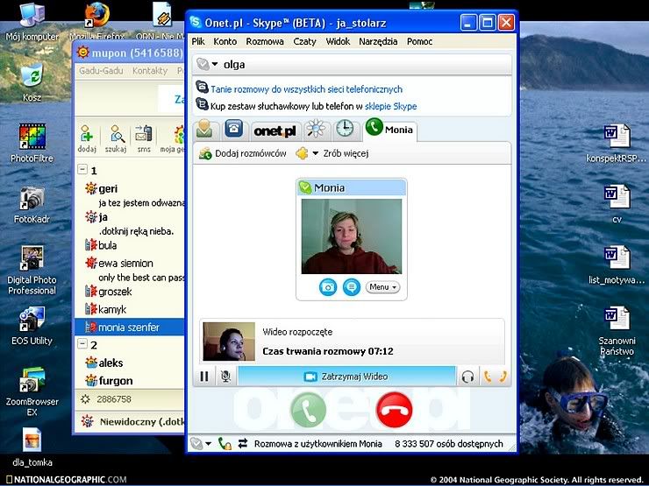The image size is (649, 486).
Task: Select EOS Utility desktop shortcut
Action: 32,326
